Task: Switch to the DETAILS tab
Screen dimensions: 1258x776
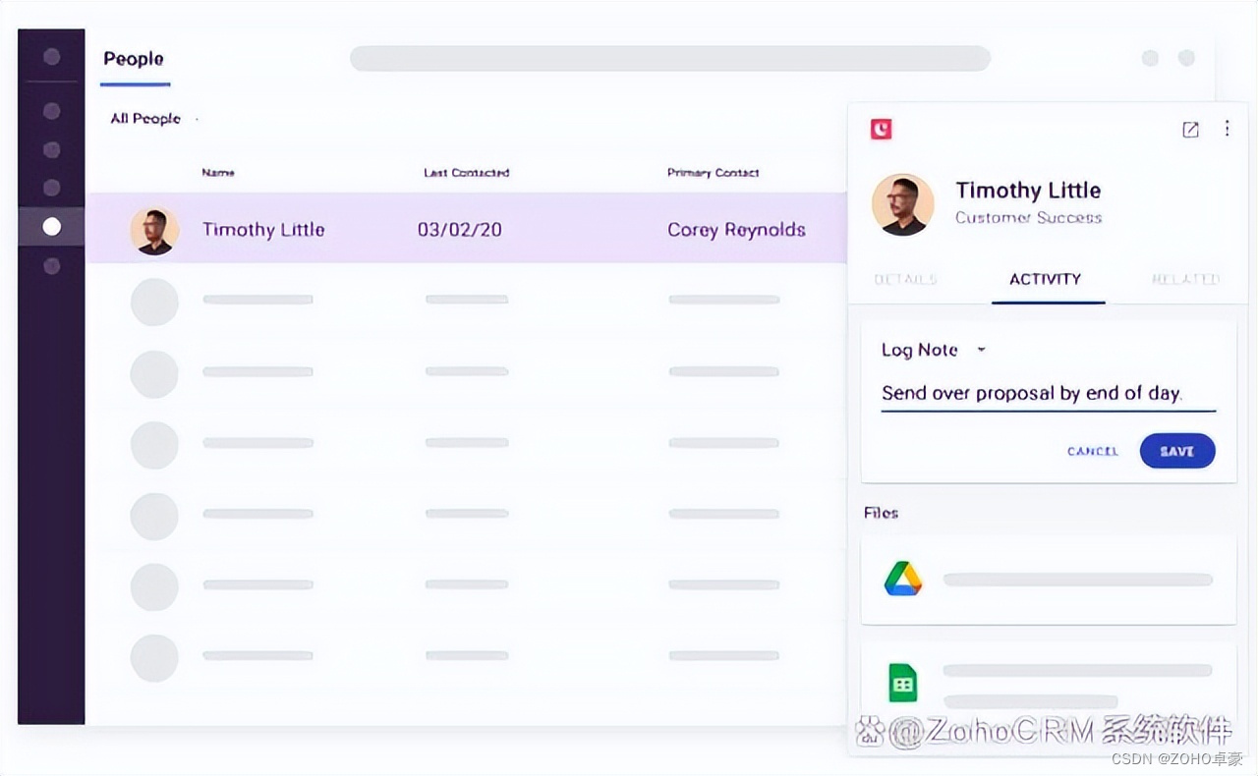Action: click(x=905, y=279)
